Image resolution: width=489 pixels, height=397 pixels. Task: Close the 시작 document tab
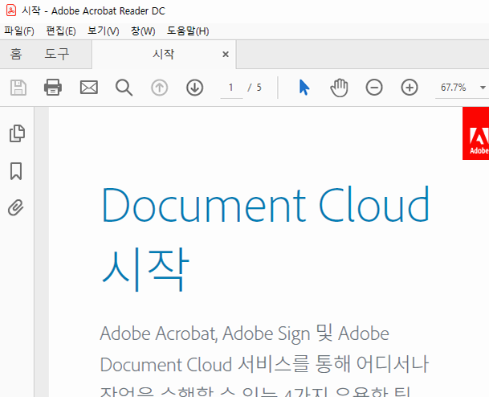click(226, 55)
